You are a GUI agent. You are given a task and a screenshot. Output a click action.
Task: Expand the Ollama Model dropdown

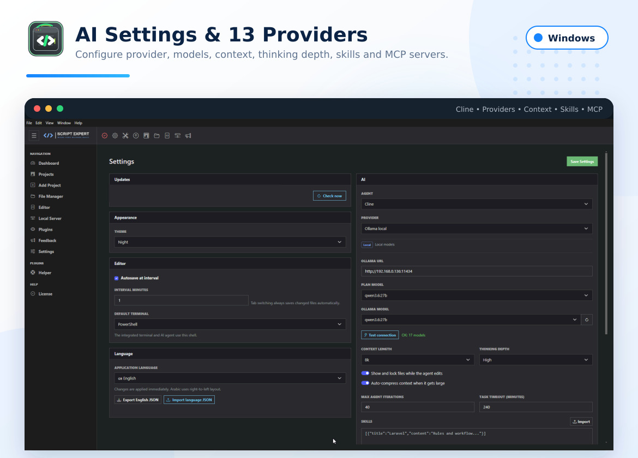pyautogui.click(x=471, y=320)
